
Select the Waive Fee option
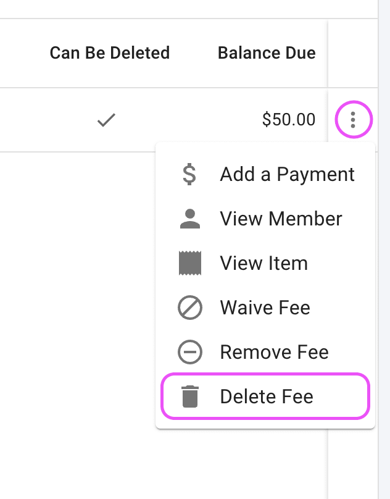click(265, 308)
